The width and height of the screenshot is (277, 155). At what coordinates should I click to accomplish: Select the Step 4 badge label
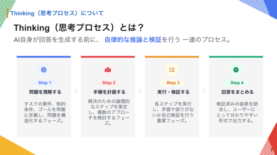[237, 83]
